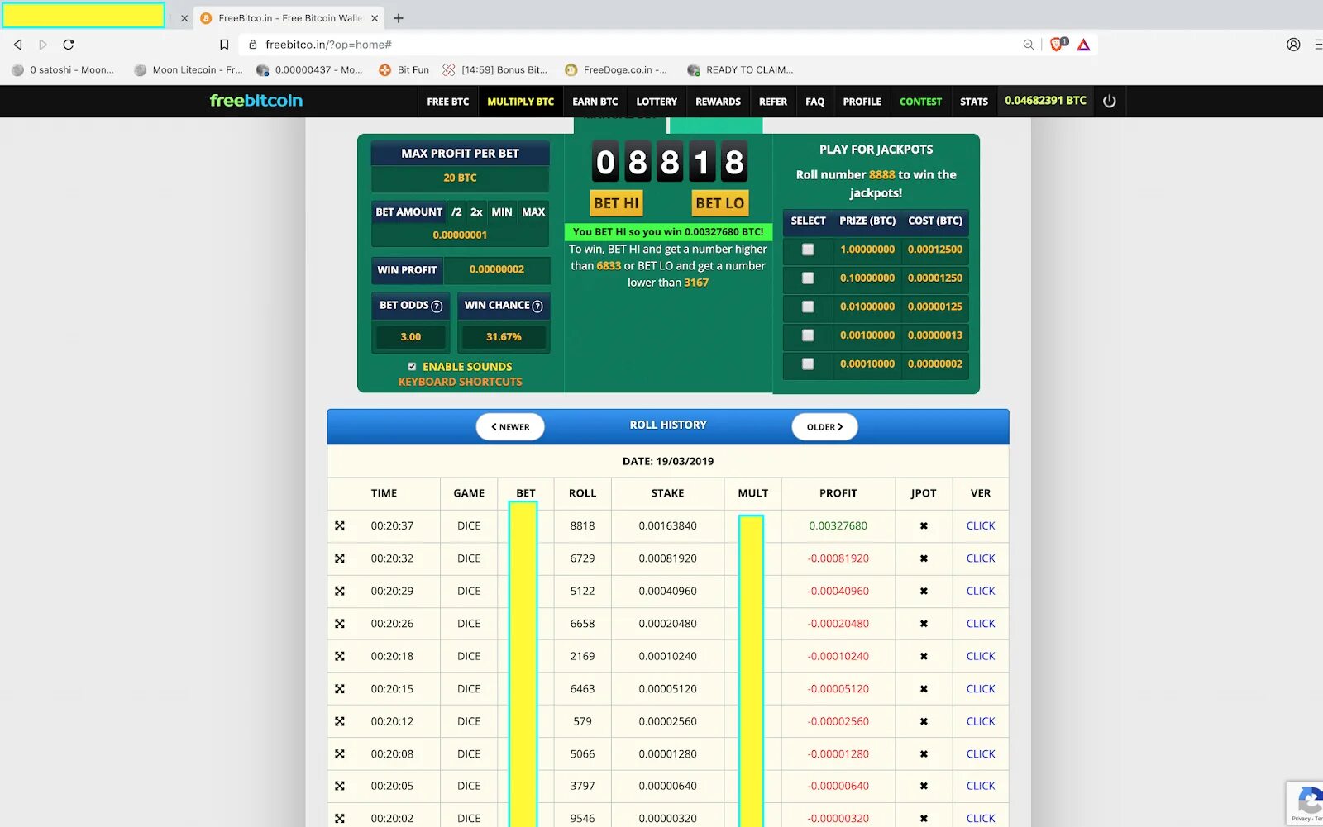Show OLDER roll history
This screenshot has width=1323, height=827.
pos(824,427)
